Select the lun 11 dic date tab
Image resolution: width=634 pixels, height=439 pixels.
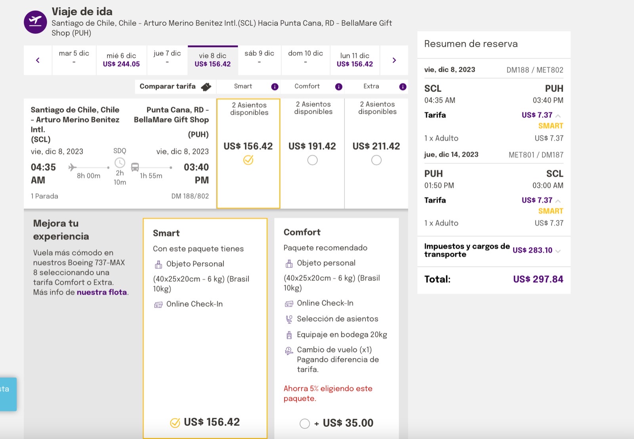[x=355, y=60]
